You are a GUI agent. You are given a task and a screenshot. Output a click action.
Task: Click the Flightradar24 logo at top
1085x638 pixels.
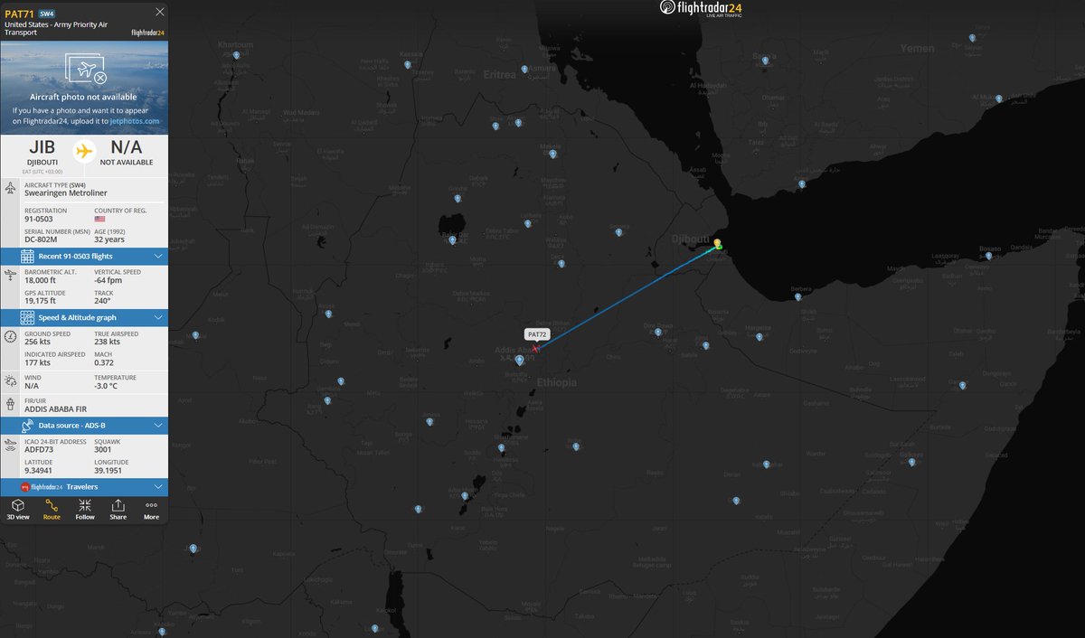[x=702, y=9]
